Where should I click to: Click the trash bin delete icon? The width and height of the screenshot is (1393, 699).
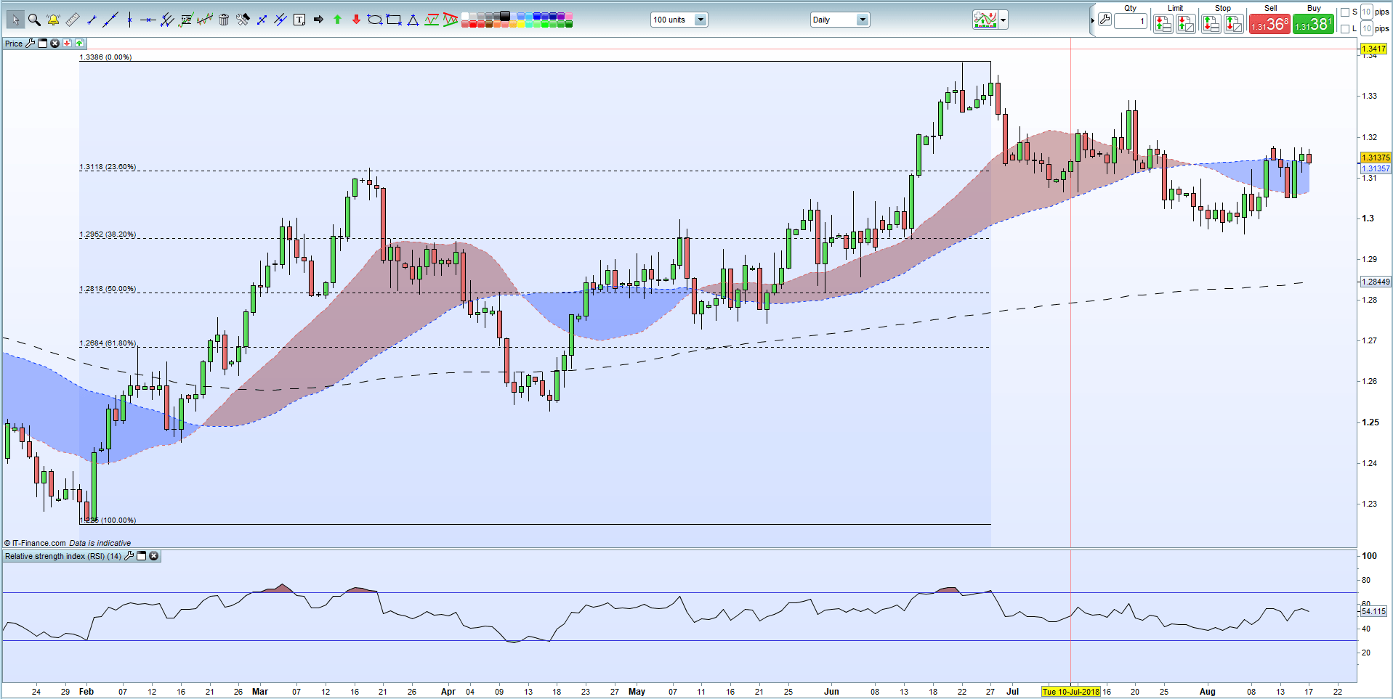coord(224,20)
